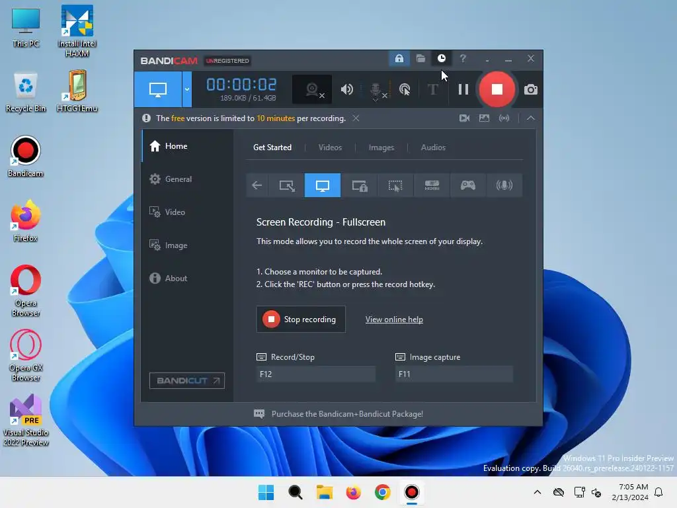
Task: Open taskbar Search
Action: pos(296,492)
